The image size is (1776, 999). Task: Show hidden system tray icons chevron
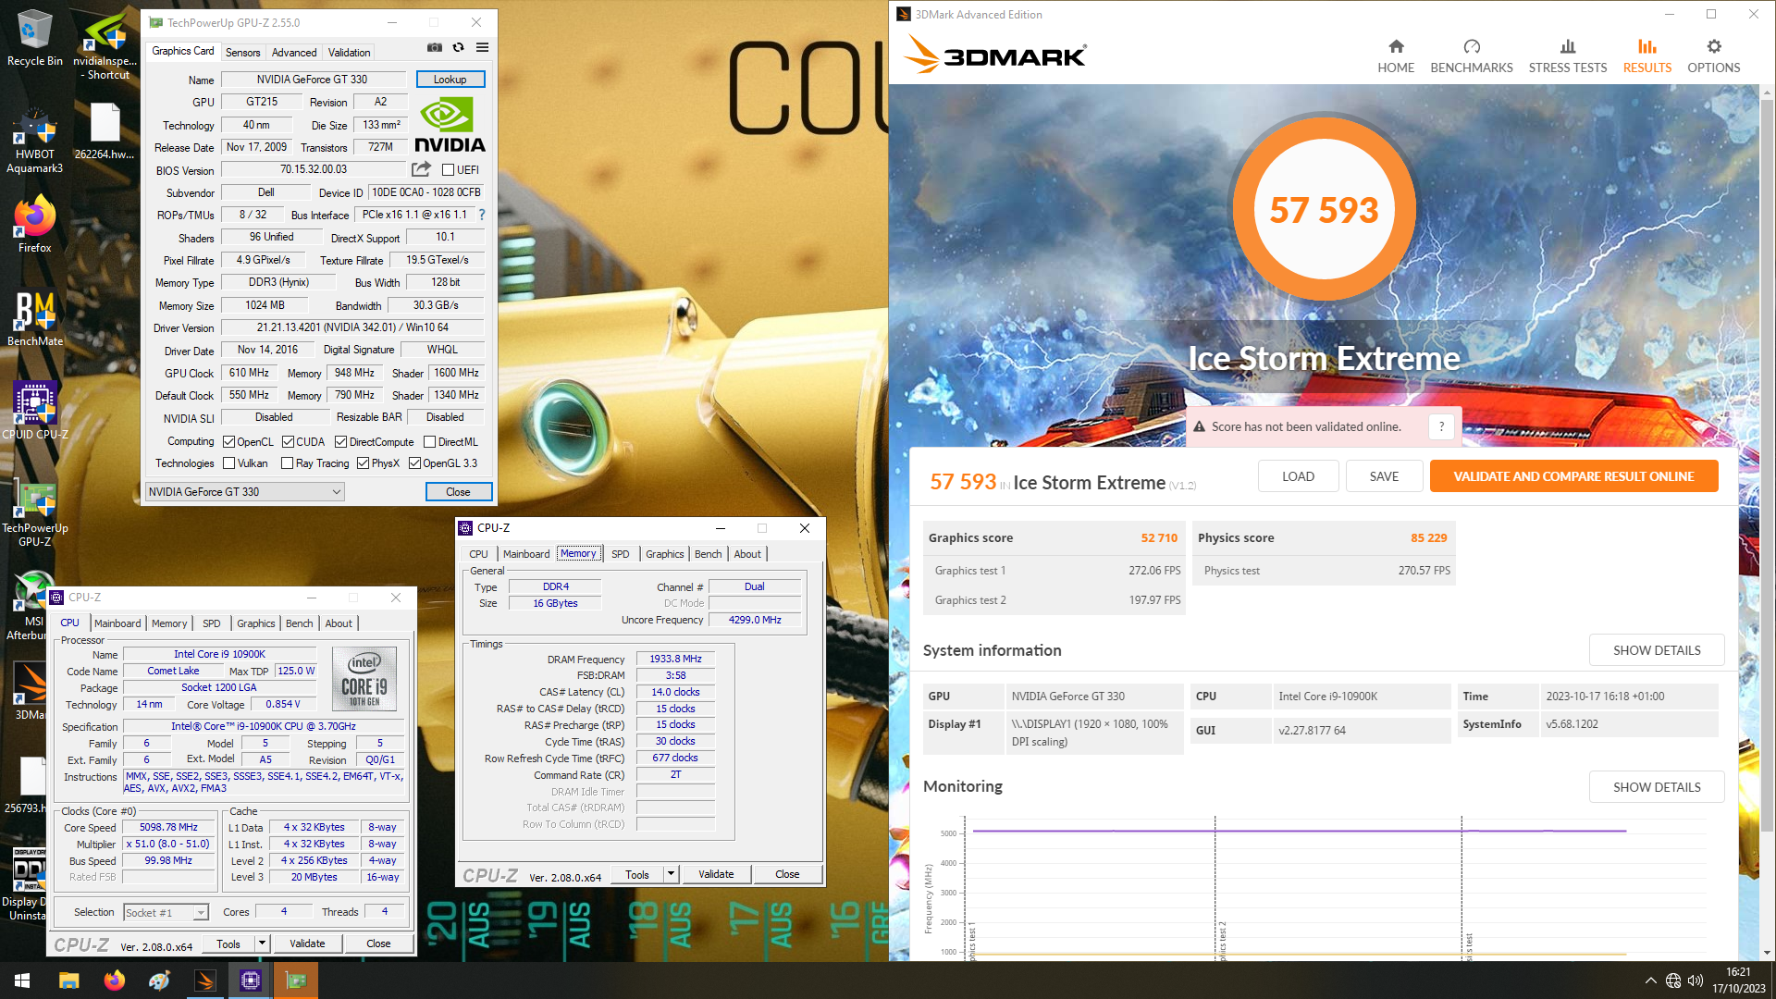click(1650, 980)
